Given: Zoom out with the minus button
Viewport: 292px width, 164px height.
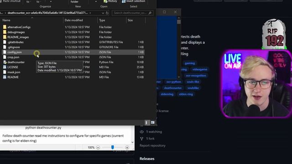Looking at the screenshot, I should pyautogui.click(x=98, y=148).
